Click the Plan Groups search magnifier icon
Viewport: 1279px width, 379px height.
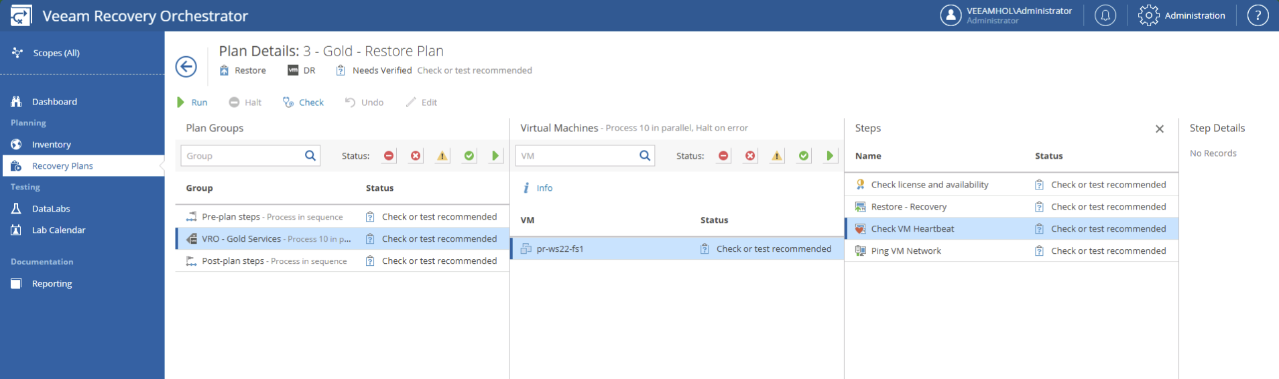click(310, 155)
